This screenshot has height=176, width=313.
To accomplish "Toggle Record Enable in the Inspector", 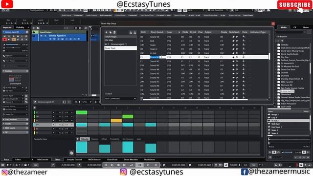I will pyautogui.click(x=5, y=40).
